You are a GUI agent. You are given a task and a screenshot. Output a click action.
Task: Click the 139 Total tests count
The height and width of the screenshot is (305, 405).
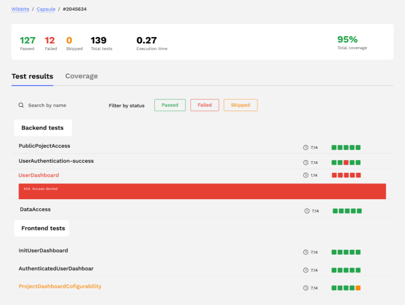(x=101, y=43)
